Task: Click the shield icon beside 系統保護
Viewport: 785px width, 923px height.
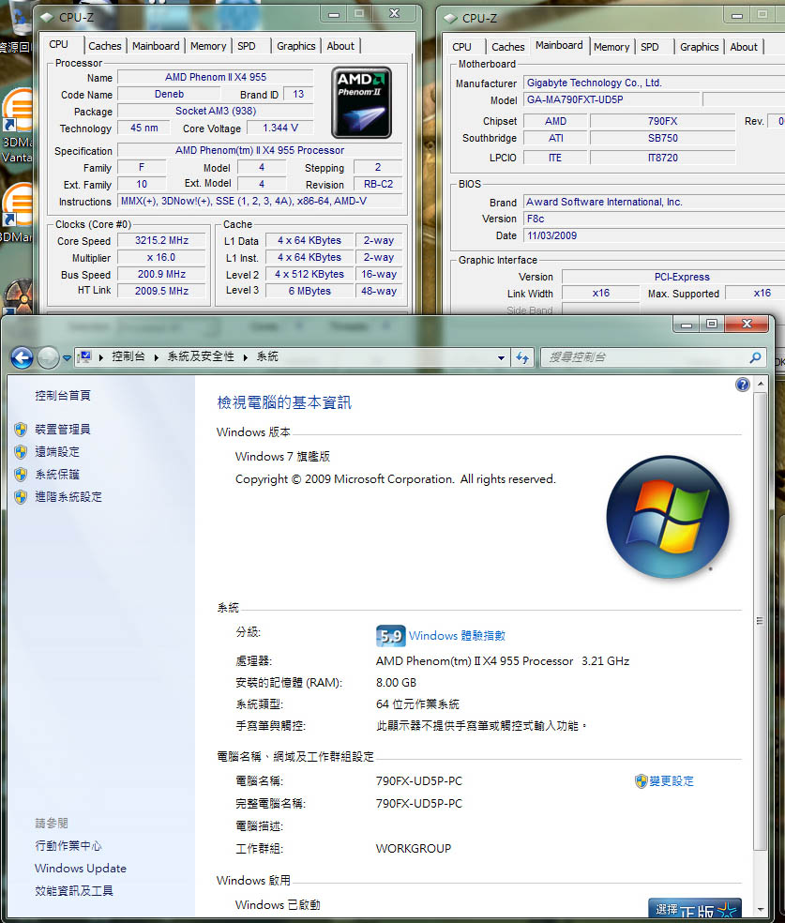Action: click(21, 475)
